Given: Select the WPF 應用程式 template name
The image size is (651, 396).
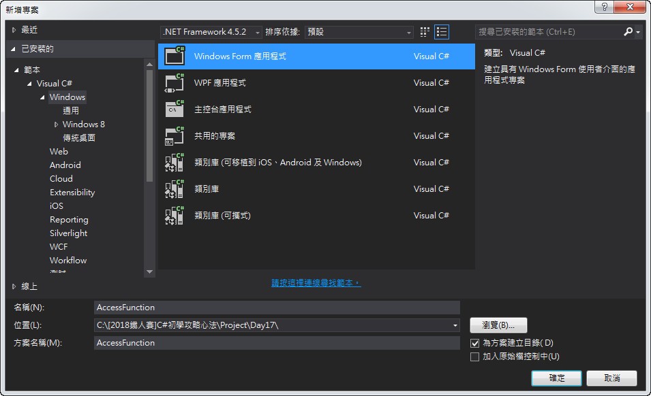Looking at the screenshot, I should coord(220,83).
